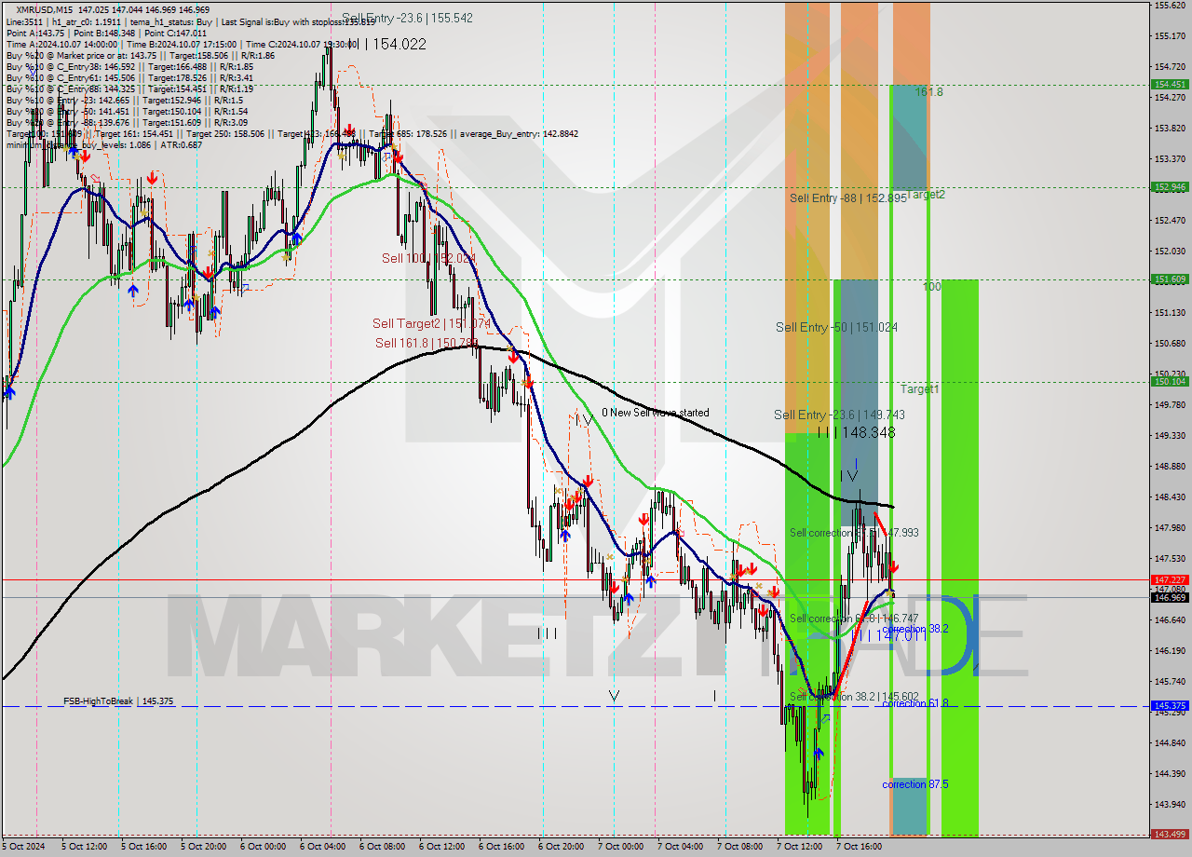Click the green 150.104 price tag
The width and height of the screenshot is (1192, 857).
1170,381
